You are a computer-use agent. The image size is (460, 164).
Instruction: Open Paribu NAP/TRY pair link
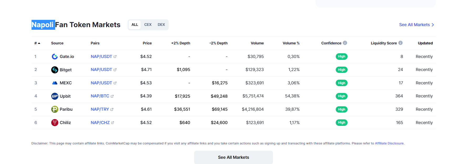[x=100, y=109]
